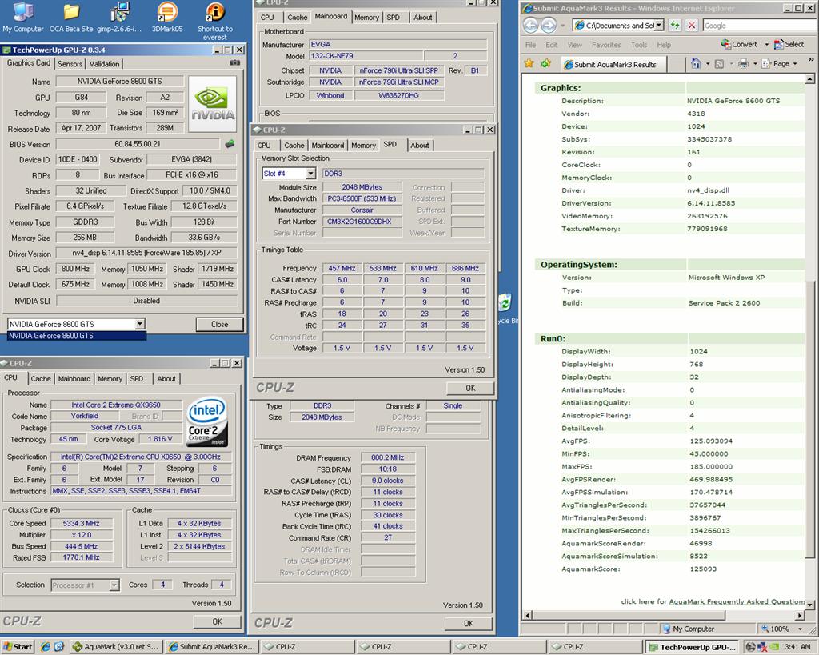This screenshot has height=655, width=819.
Task: Go forward in Internet Explorer
Action: coord(549,25)
